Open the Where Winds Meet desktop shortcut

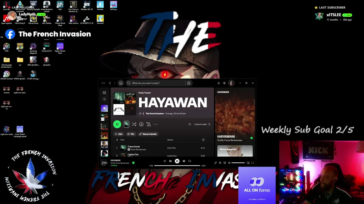coord(60,21)
